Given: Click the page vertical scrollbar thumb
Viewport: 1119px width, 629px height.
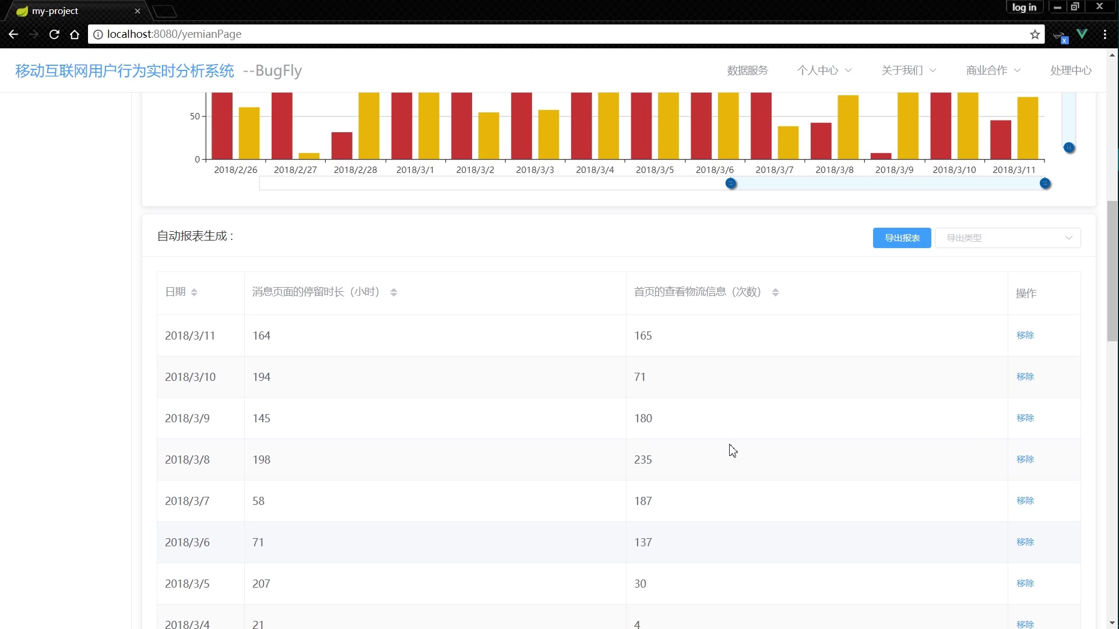Looking at the screenshot, I should 1112,271.
